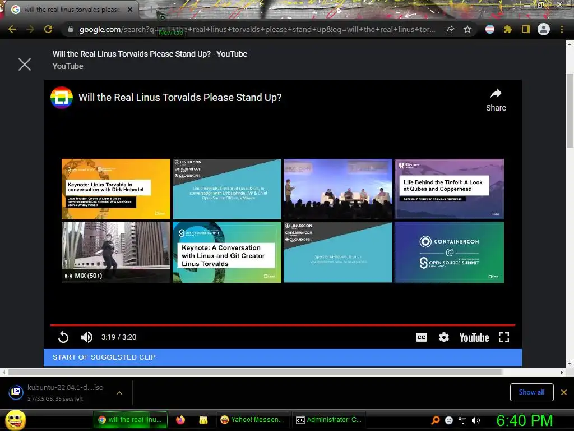Screen dimensions: 574x431
Task: Close the downloads bar
Action: 564,392
